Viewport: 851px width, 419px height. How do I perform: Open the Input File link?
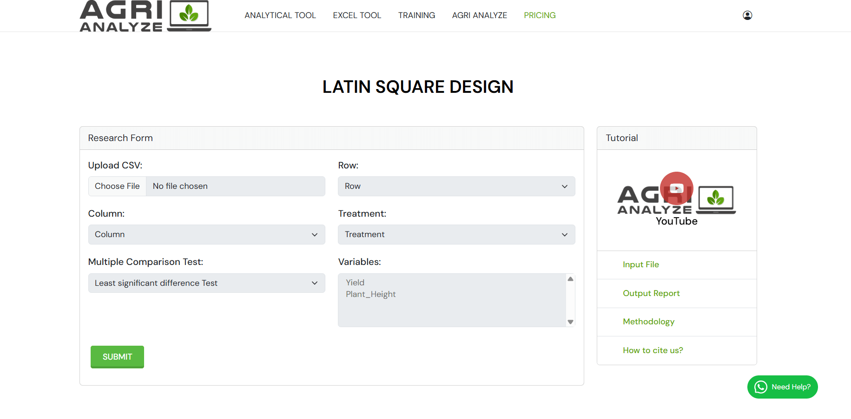click(640, 264)
